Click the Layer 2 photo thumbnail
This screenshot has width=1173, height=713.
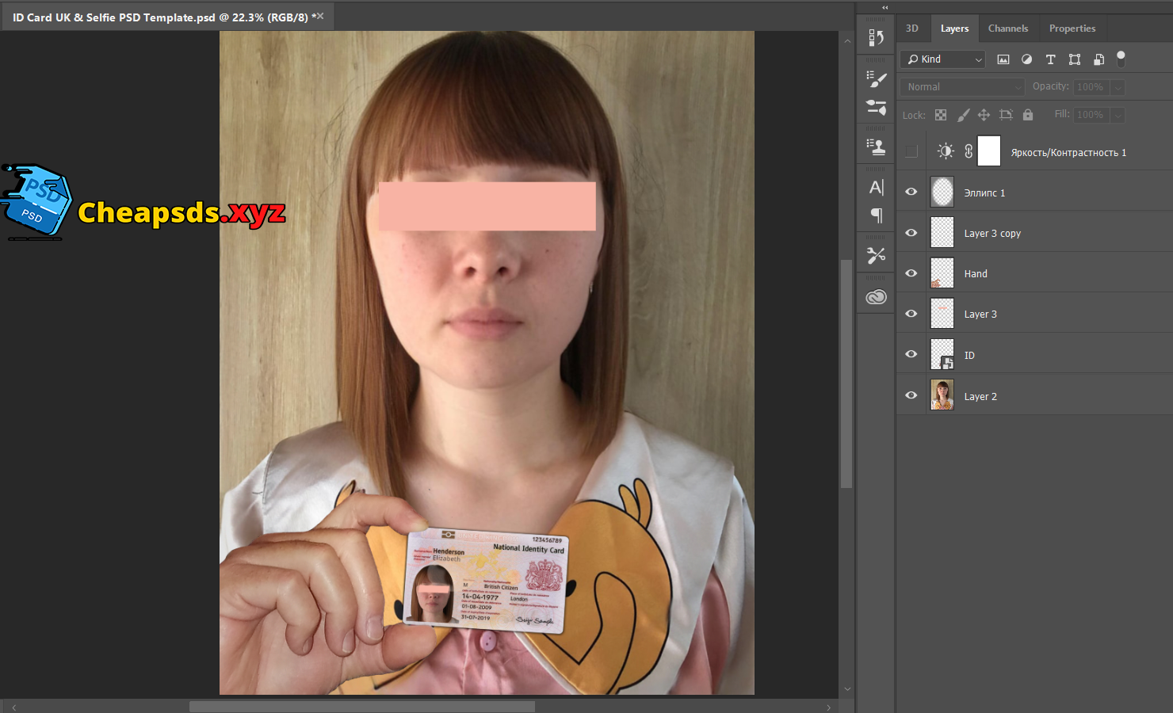coord(942,395)
